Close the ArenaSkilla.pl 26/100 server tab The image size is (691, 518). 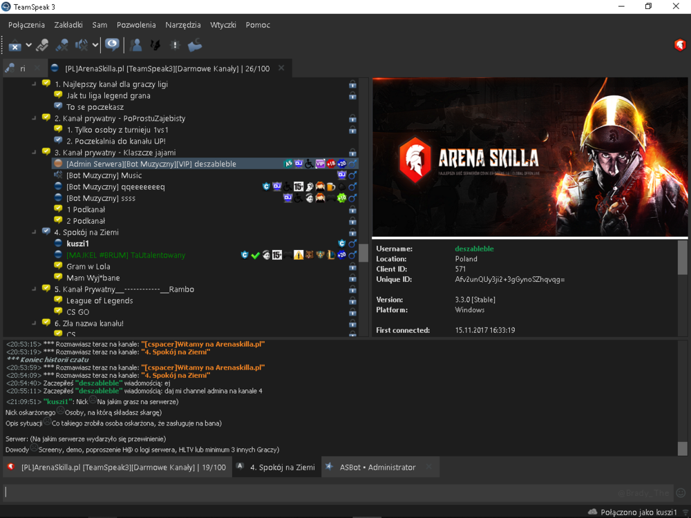281,68
